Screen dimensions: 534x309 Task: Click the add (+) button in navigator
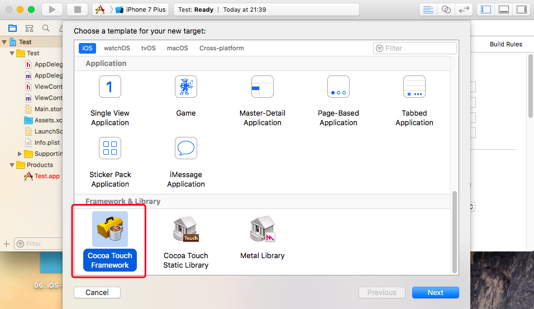7,244
